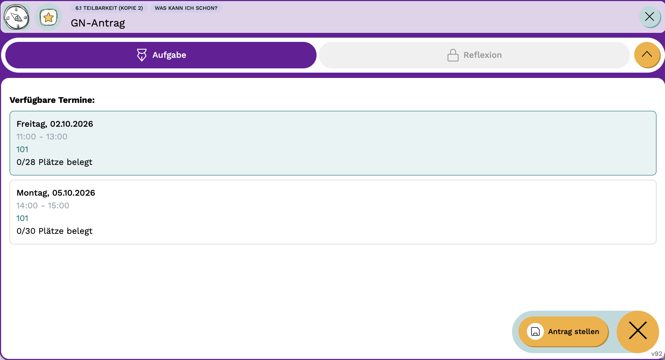Click the save icon in Antrag stellen
Screen dimensions: 665x360
(535, 331)
